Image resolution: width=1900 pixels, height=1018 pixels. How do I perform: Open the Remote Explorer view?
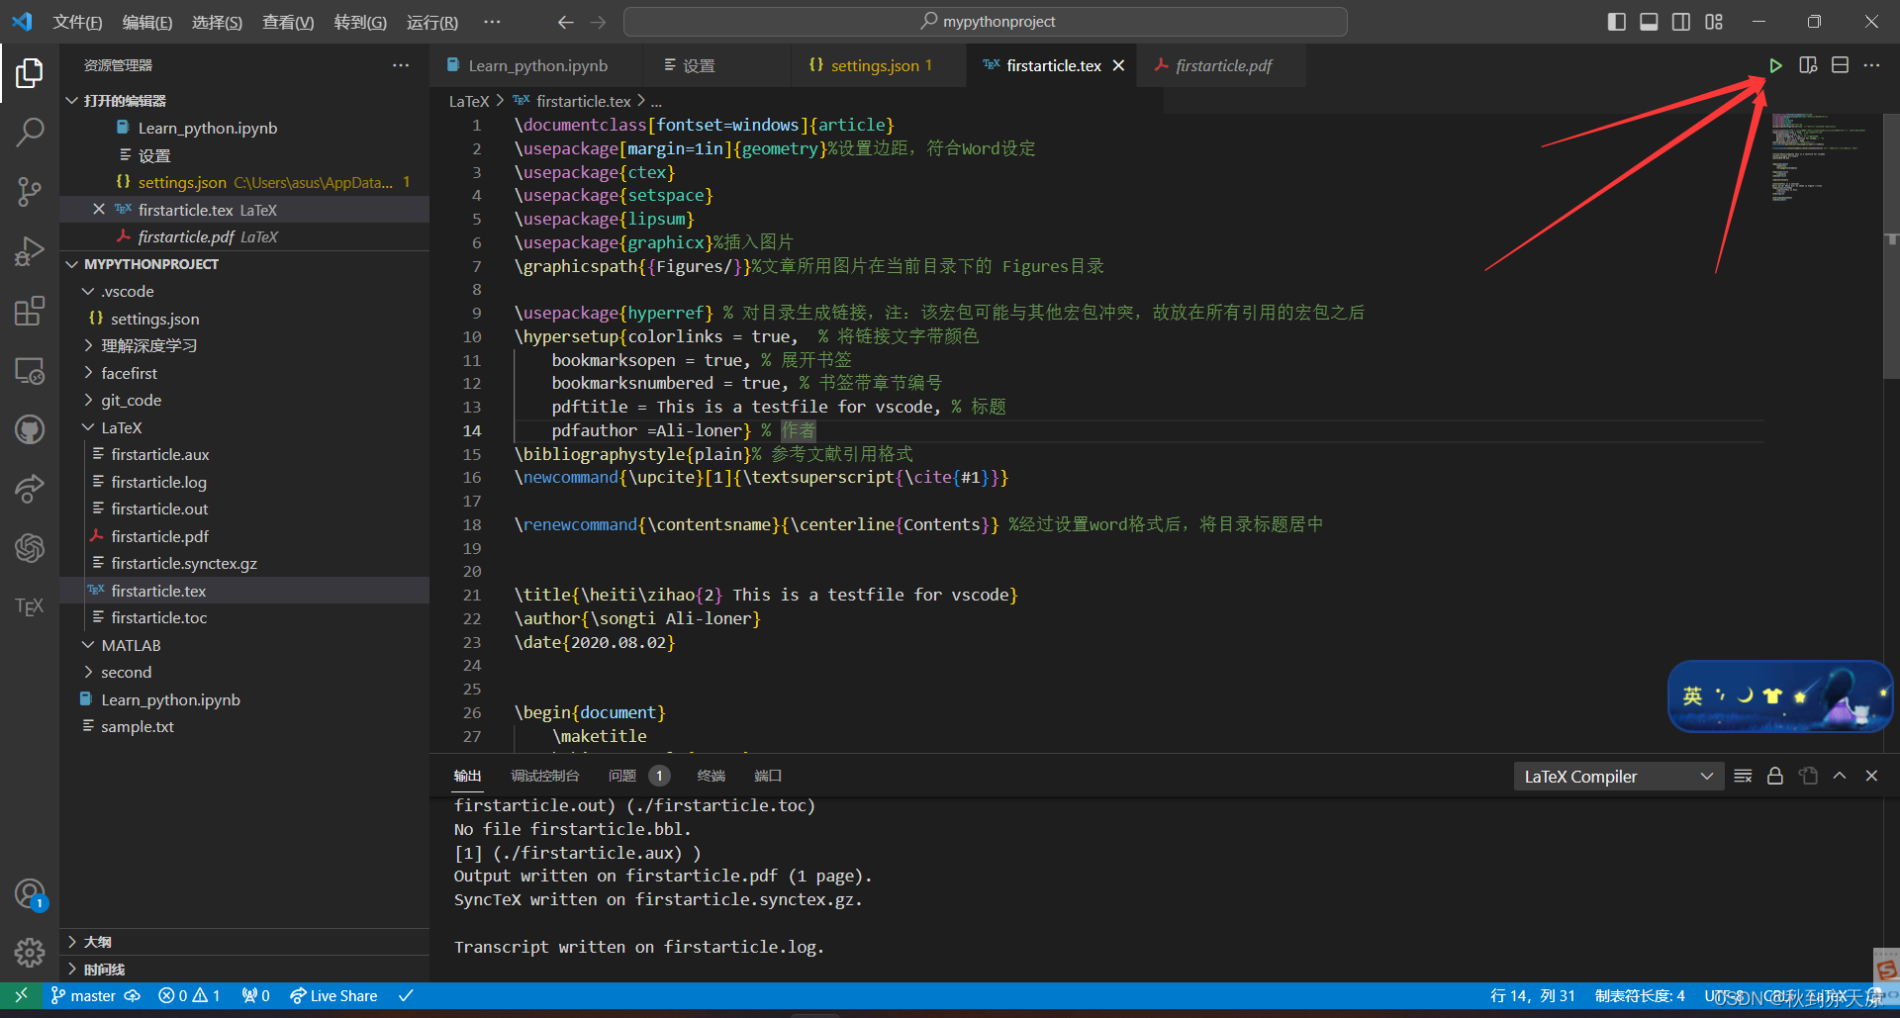pos(30,370)
